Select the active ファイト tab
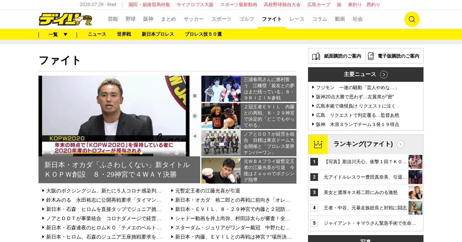This screenshot has width=462, height=242. [272, 19]
